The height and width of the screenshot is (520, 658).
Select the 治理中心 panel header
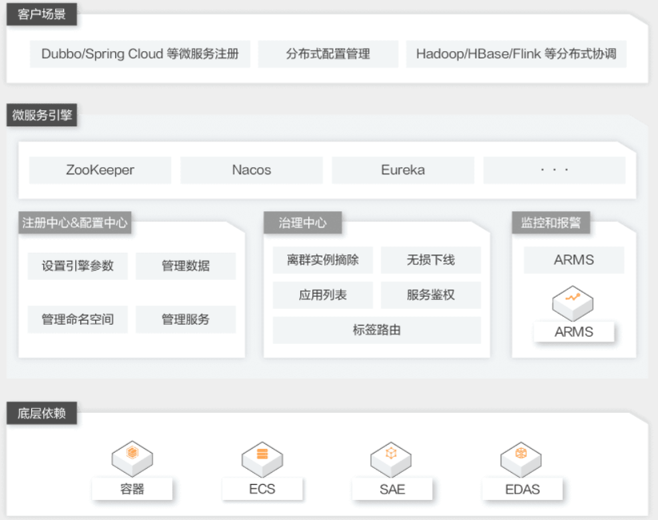[303, 222]
